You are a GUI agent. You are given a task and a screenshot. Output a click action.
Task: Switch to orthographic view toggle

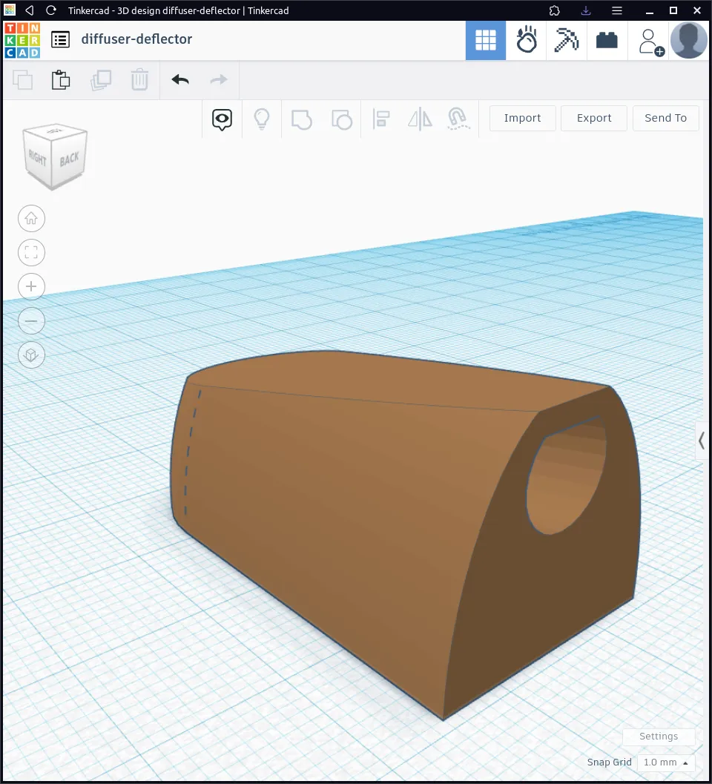click(31, 355)
